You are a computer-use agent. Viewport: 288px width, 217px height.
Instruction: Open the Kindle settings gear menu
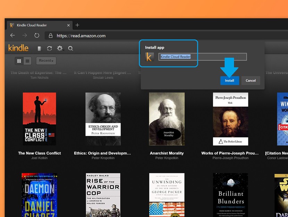point(60,49)
